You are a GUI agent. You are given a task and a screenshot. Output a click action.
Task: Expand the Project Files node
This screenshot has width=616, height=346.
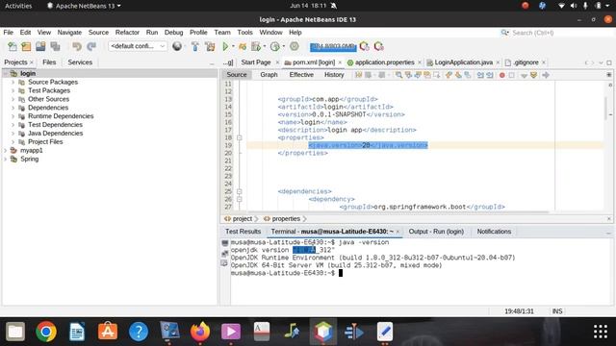pos(13,142)
